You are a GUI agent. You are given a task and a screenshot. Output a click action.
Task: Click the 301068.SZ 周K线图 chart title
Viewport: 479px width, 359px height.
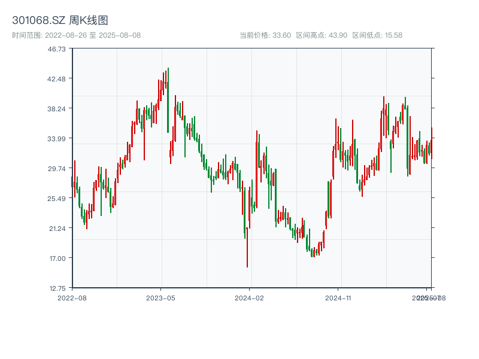[x=60, y=20]
